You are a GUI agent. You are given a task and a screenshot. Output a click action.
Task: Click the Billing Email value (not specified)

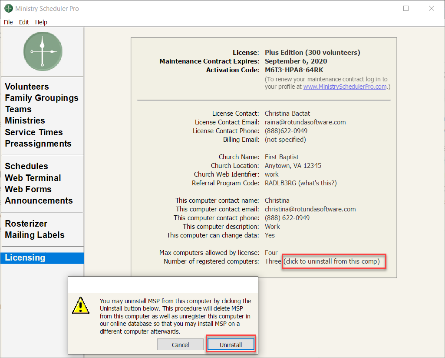[x=285, y=140]
